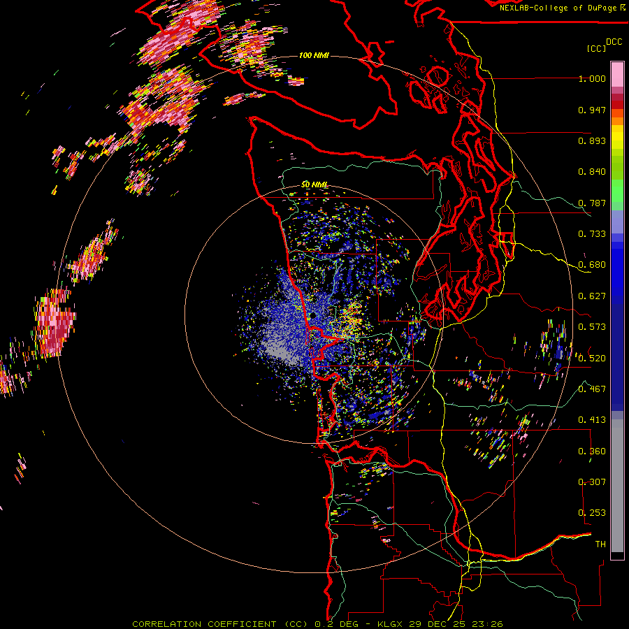Click the 1.000 color scale value
Image resolution: width=629 pixels, height=629 pixels.
point(592,78)
